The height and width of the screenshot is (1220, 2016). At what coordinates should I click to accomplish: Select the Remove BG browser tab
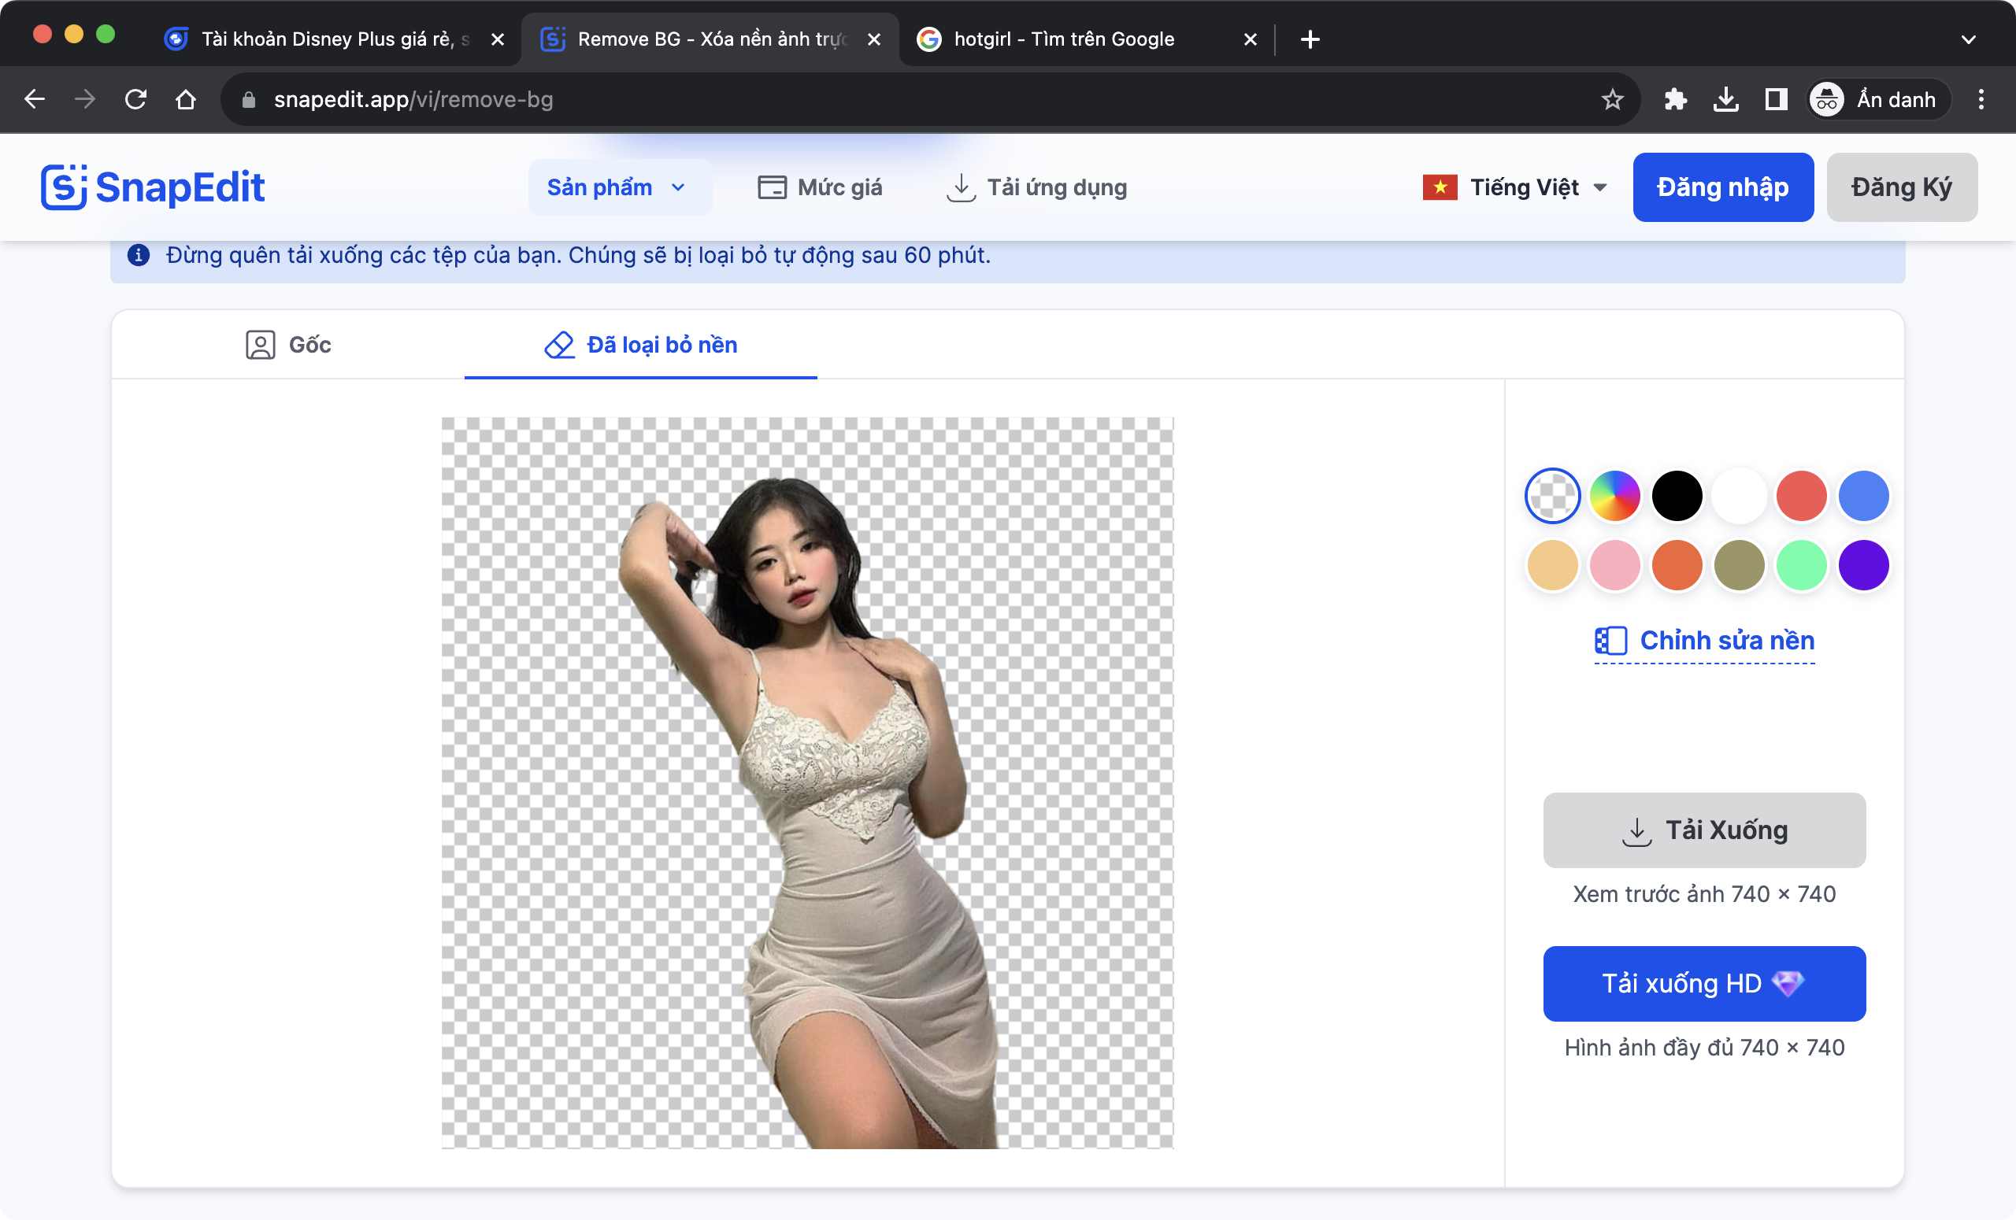coord(710,39)
